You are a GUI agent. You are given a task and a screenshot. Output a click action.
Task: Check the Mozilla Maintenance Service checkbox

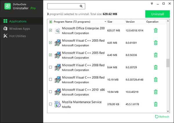click(x=50, y=104)
